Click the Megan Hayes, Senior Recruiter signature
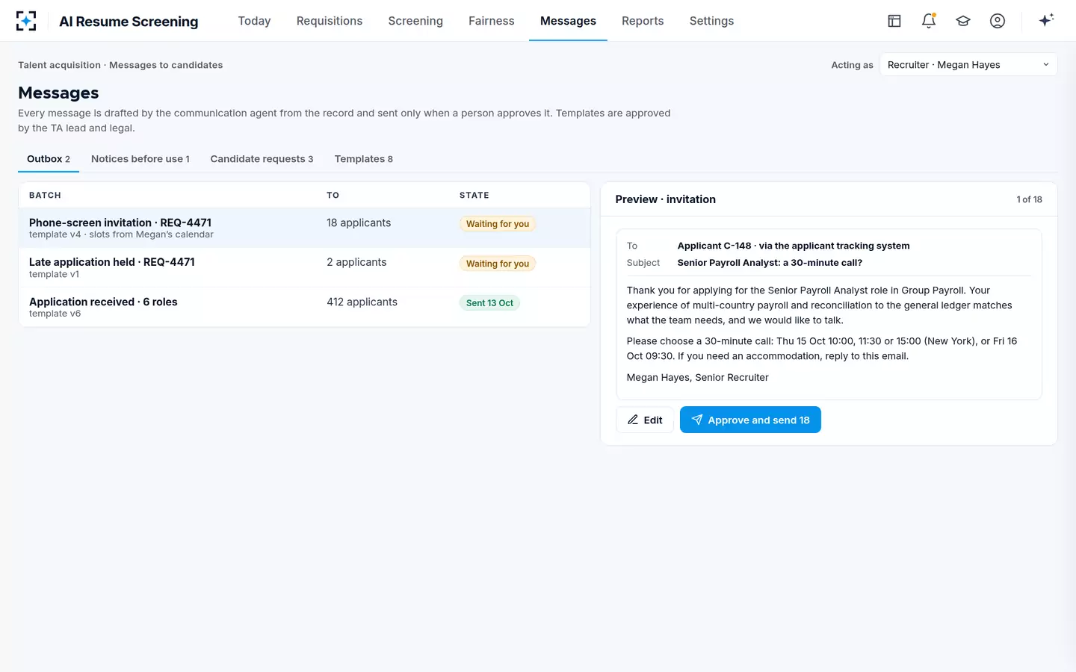The width and height of the screenshot is (1076, 672). click(697, 377)
